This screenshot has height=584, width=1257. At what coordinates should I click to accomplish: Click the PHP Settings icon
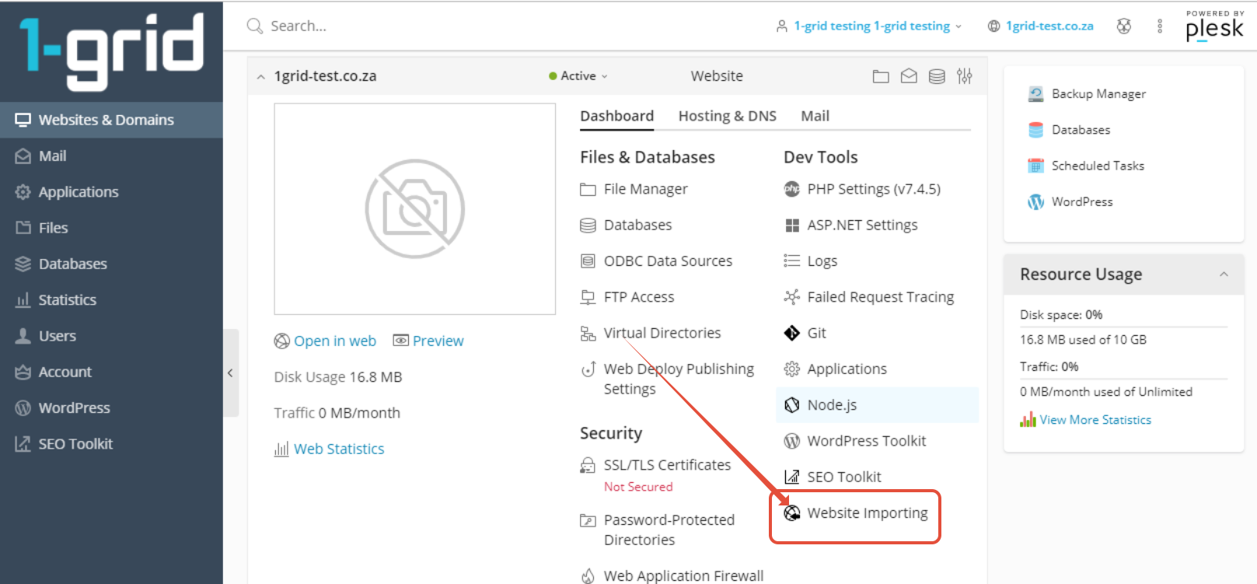[791, 189]
